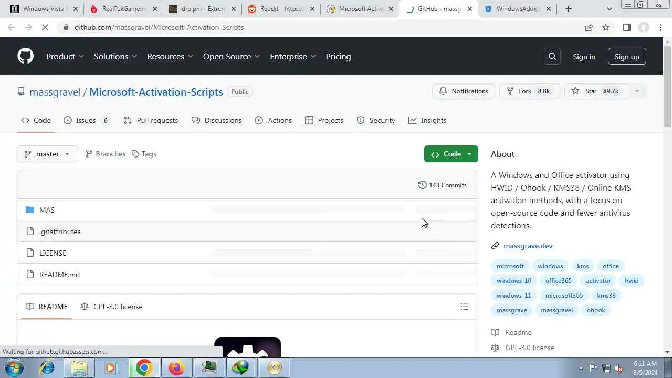This screenshot has width=672, height=378.
Task: Open the MAS folder
Action: click(47, 210)
